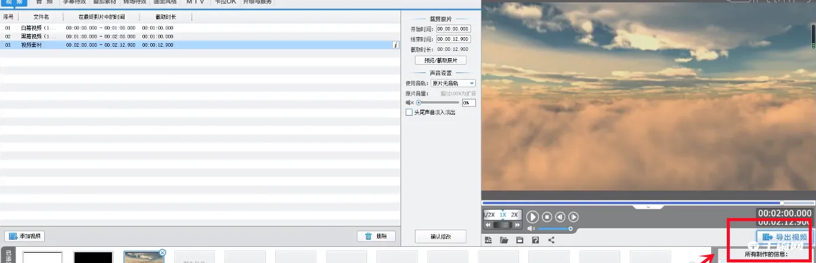Select the 视频素材 row 03
The width and height of the screenshot is (816, 263).
pos(200,45)
